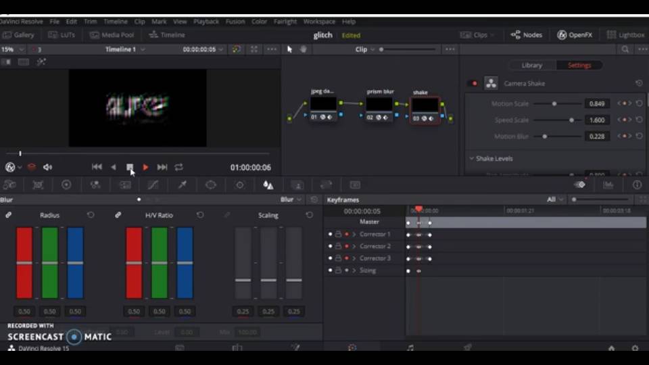The image size is (649, 365).
Task: Toggle Speed Scale keyframe diamond
Action: [x=625, y=120]
